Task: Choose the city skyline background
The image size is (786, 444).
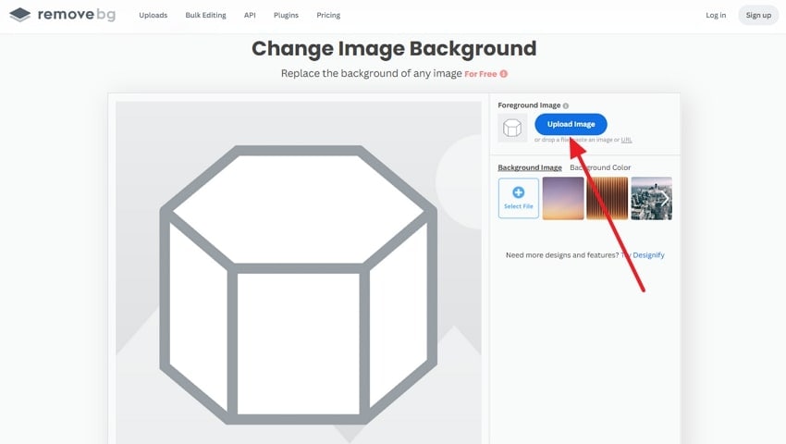Action: [x=651, y=198]
